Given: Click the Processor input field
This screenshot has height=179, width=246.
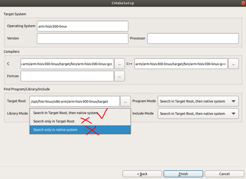Looking at the screenshot, I should (193, 38).
